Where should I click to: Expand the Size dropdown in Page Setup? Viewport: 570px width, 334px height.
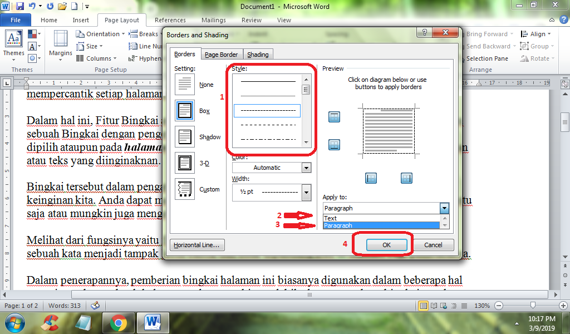coord(90,46)
